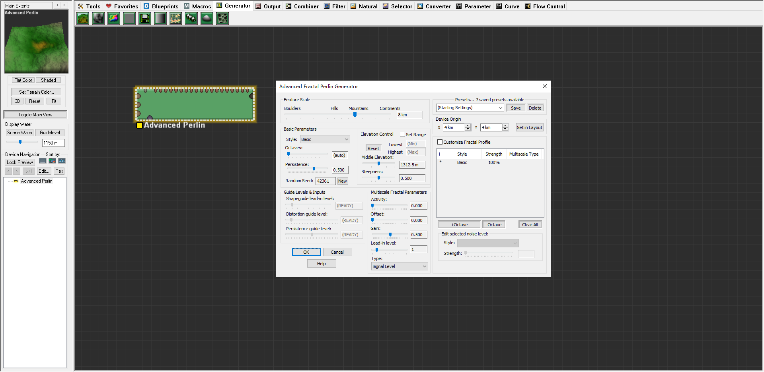Select the Radial Gradient cone icon
The image size is (764, 372).
click(x=207, y=18)
